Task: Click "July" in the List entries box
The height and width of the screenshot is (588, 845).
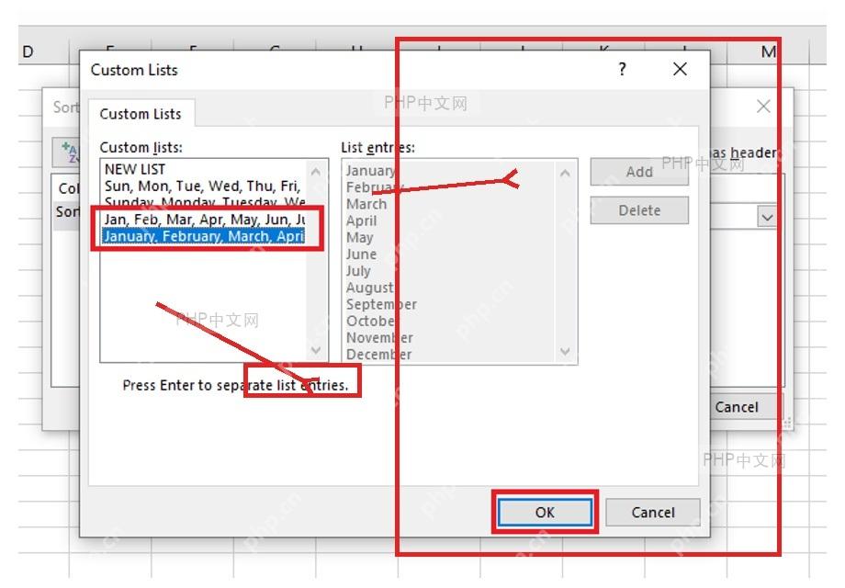Action: click(358, 271)
